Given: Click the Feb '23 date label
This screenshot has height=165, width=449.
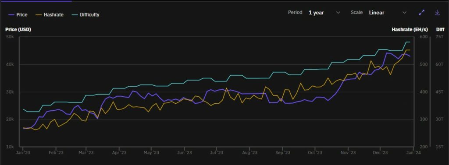Looking at the screenshot, I should pos(56,153).
